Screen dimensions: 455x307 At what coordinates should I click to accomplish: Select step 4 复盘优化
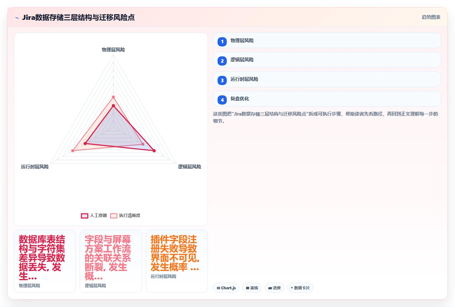coord(327,99)
